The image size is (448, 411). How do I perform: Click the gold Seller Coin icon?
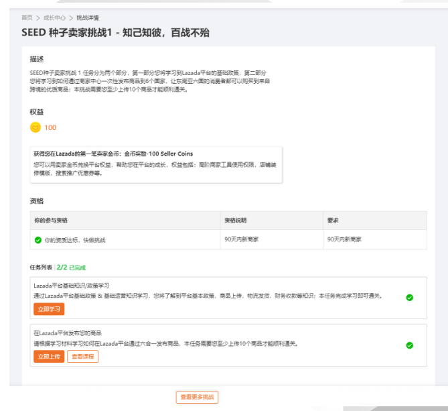(35, 127)
